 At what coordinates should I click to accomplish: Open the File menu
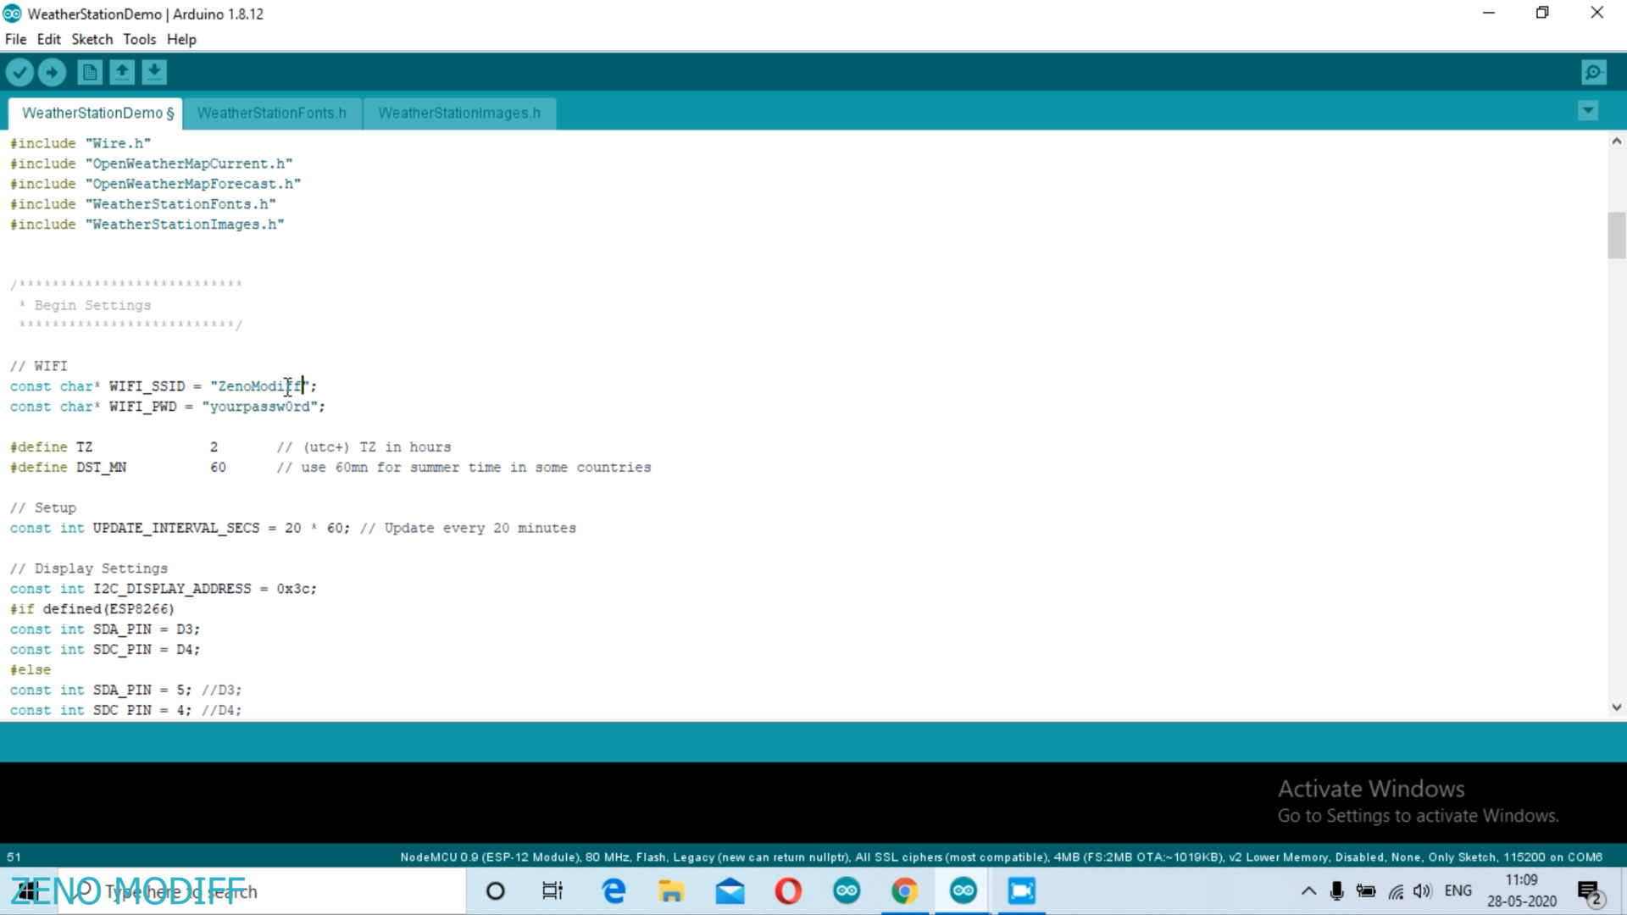(x=15, y=39)
